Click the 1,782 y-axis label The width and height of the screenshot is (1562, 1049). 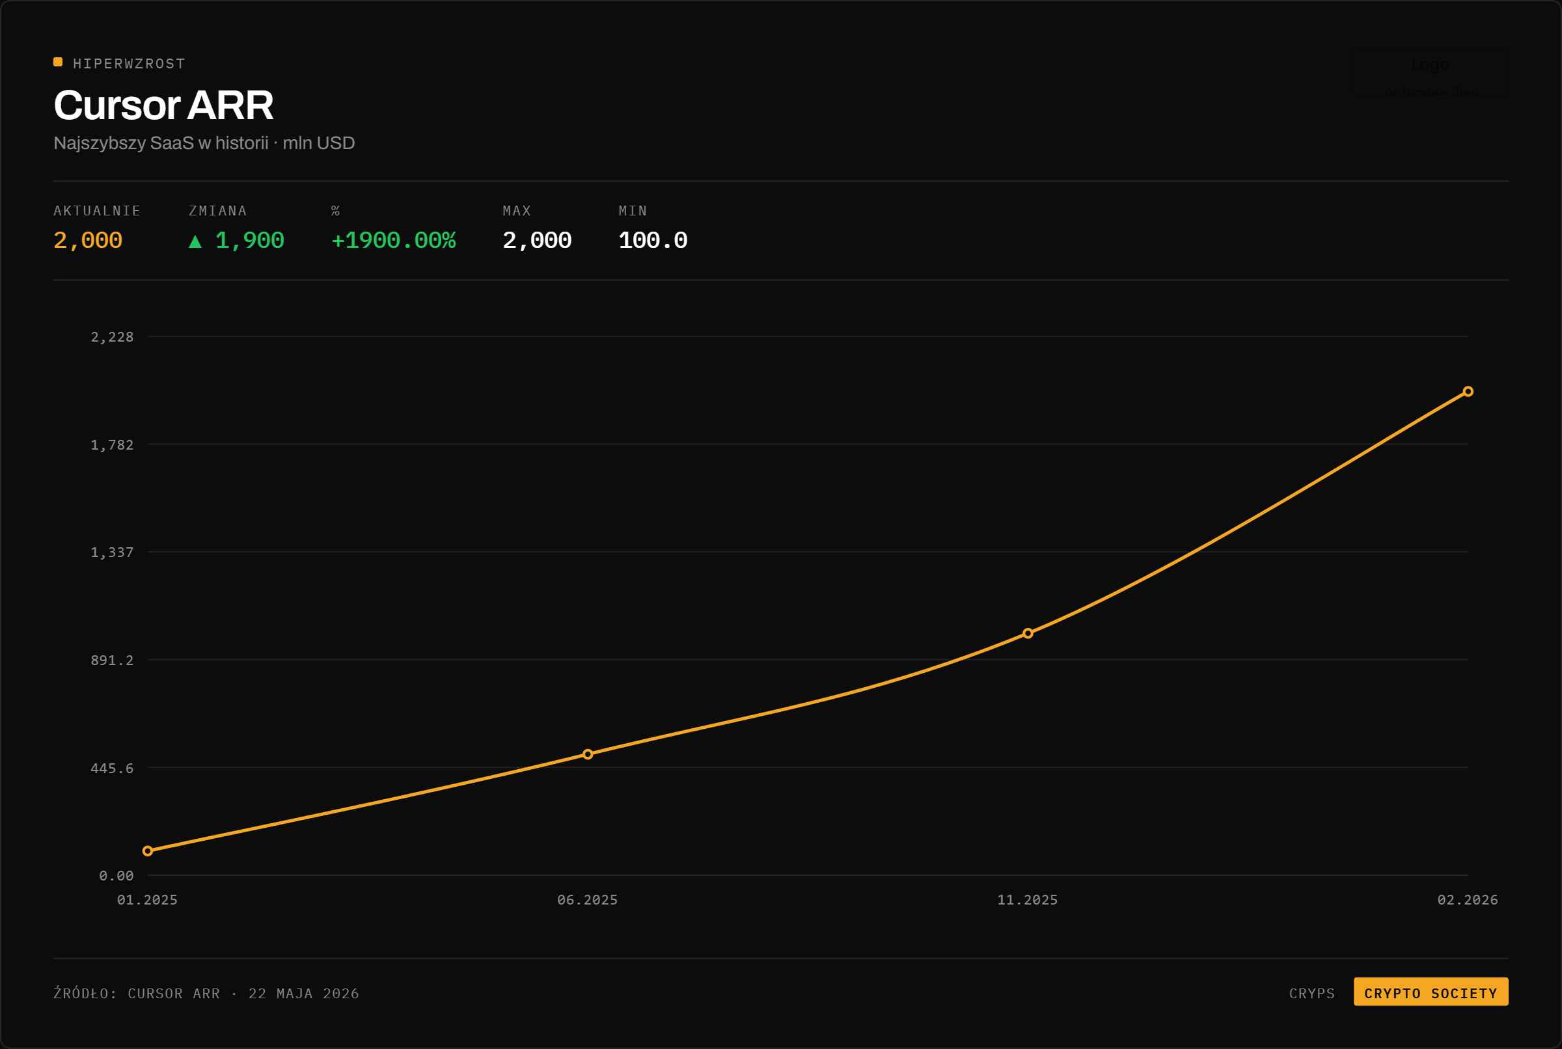pos(113,445)
